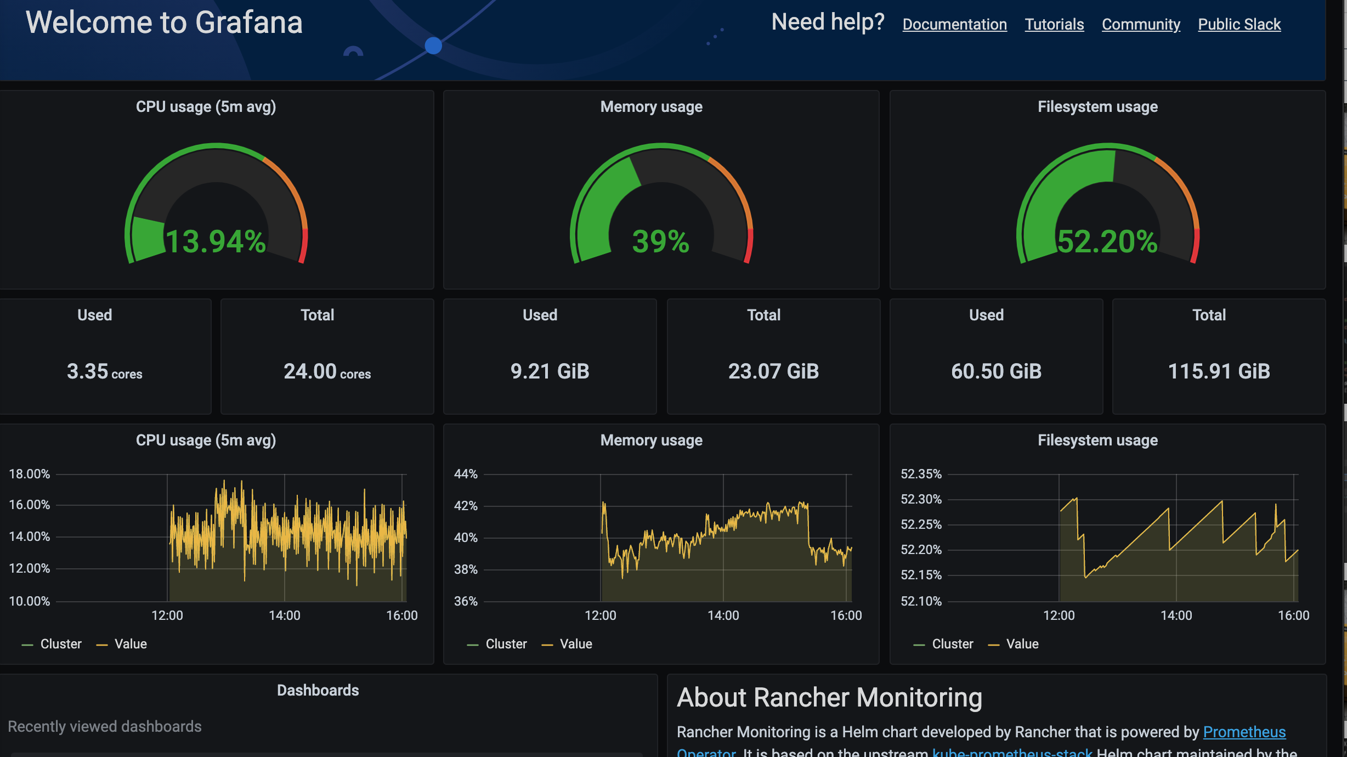The height and width of the screenshot is (757, 1347).
Task: Open the Tutorials link
Action: coord(1054,24)
